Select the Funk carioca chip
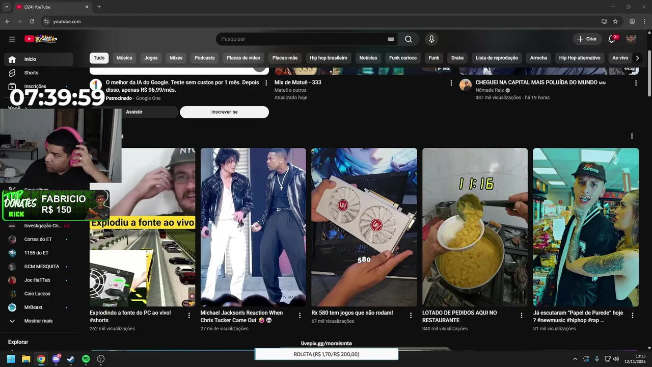Viewport: 652px width, 367px height. (x=403, y=58)
